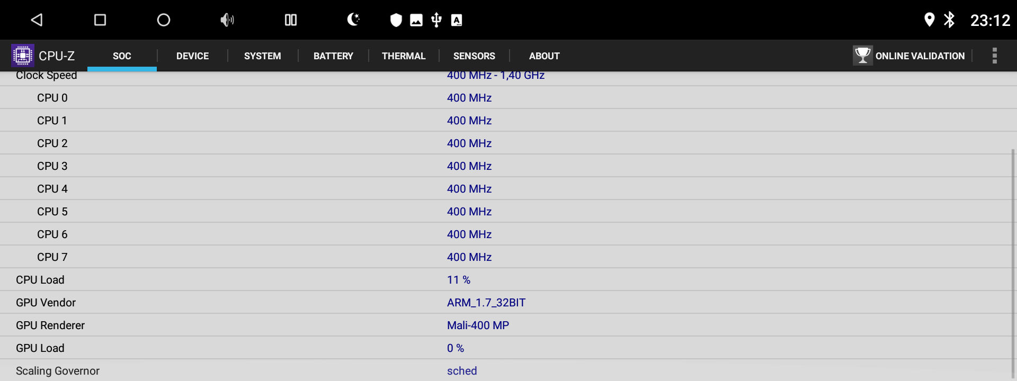Image resolution: width=1017 pixels, height=381 pixels.
Task: Select the CPU 5 row label
Action: click(x=52, y=212)
